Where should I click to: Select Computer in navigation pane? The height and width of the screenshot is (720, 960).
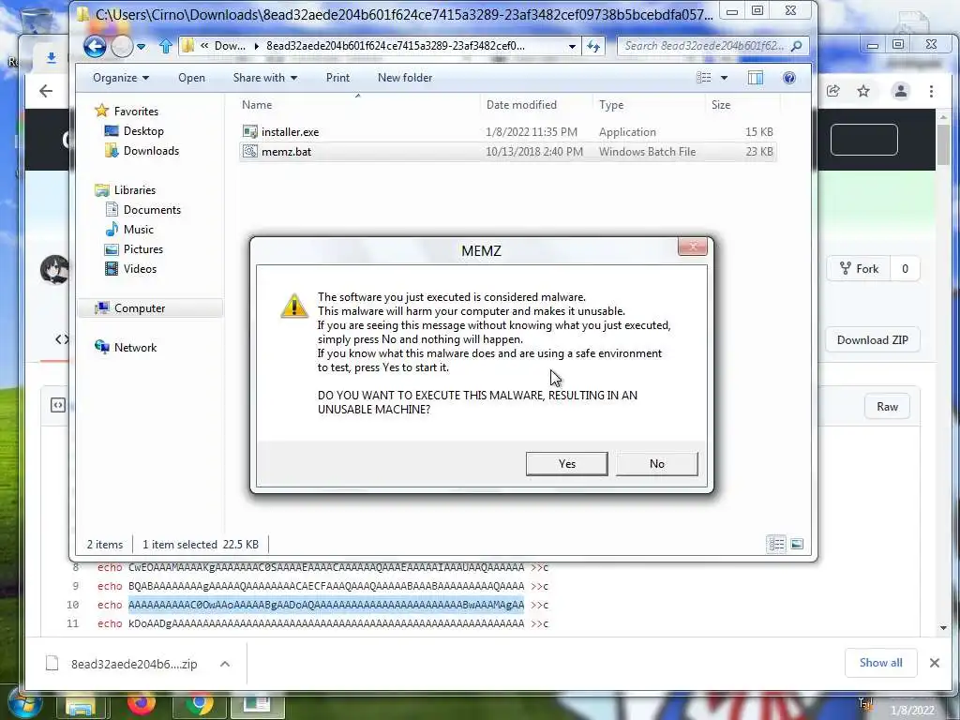pyautogui.click(x=140, y=307)
